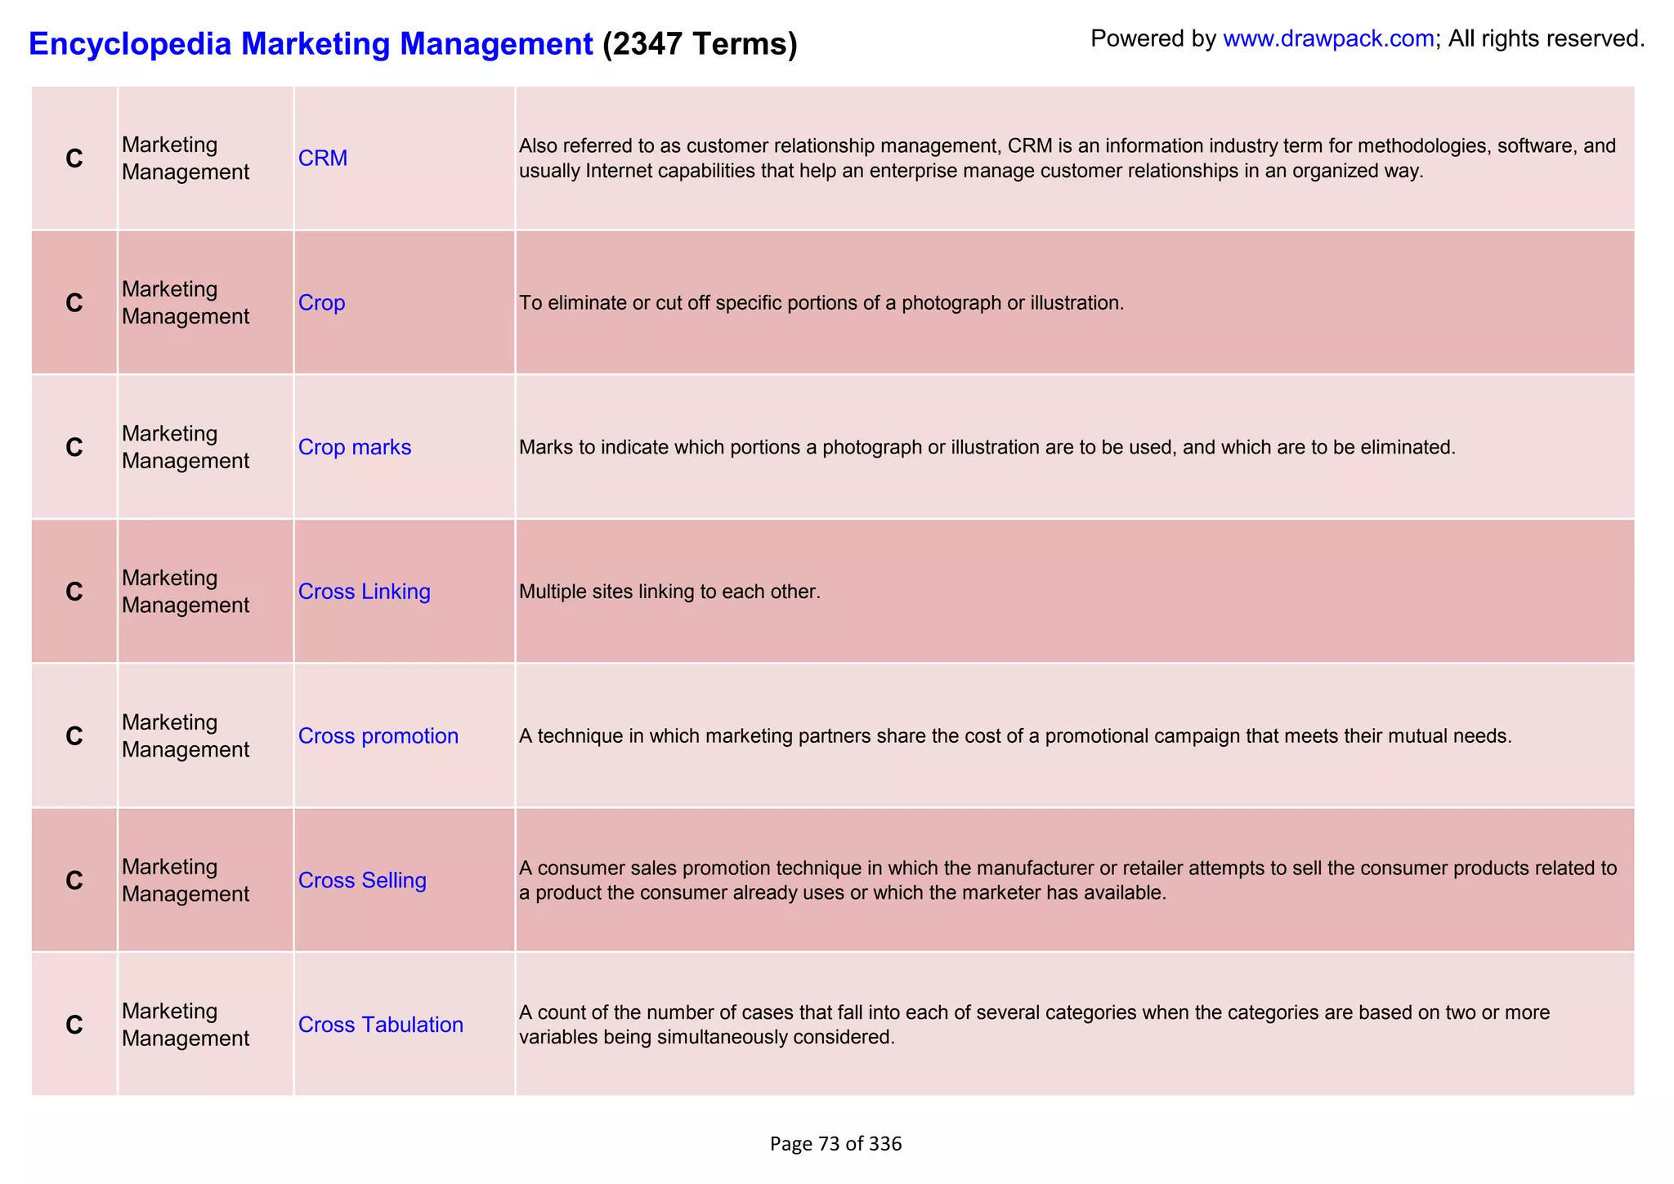Click letter C in the Cross promotion row
The image size is (1674, 1184).
(74, 736)
